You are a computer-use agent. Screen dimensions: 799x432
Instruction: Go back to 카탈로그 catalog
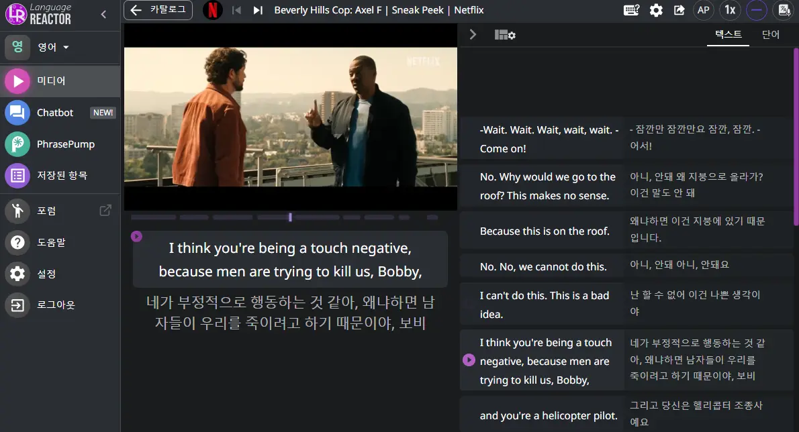pos(158,10)
